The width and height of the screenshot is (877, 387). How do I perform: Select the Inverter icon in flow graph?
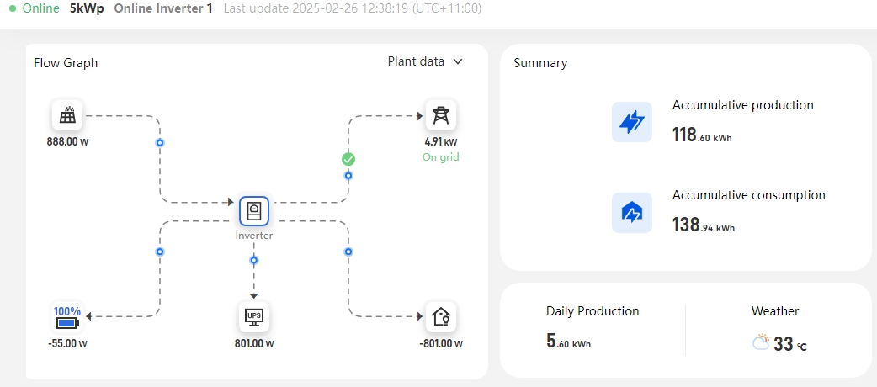tap(254, 211)
